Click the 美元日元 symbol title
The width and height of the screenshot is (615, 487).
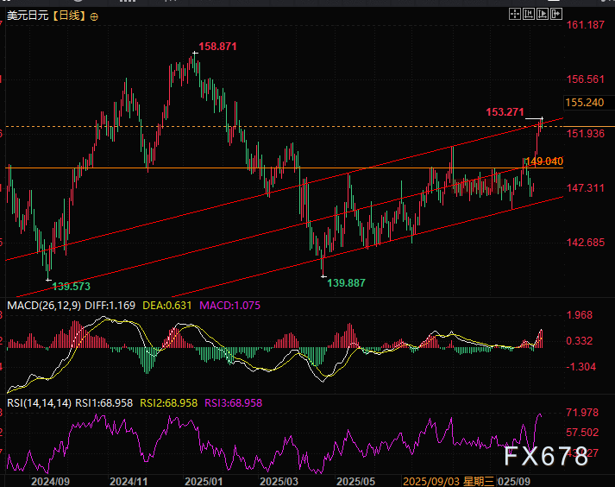tap(26, 16)
